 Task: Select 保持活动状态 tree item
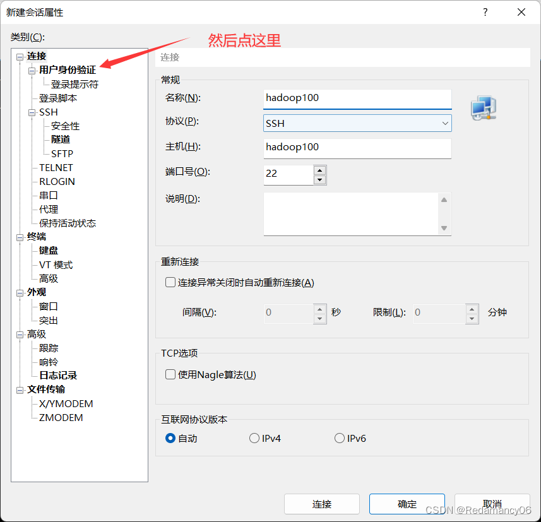tap(68, 223)
